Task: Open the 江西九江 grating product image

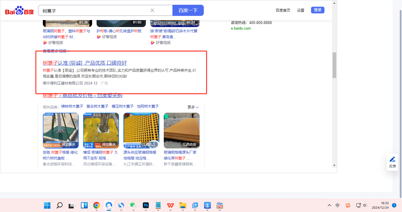Action: coord(141,131)
